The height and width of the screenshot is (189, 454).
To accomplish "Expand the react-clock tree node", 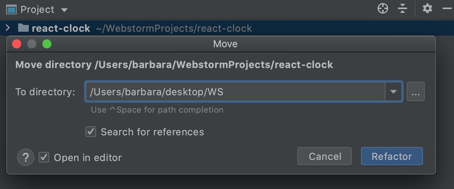I will (x=8, y=28).
